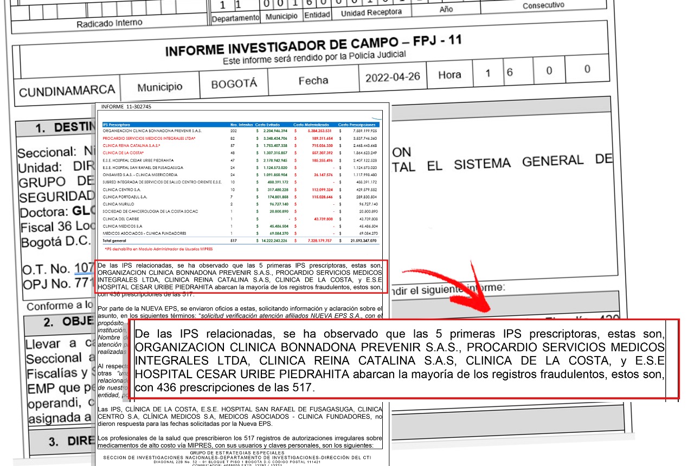The height and width of the screenshot is (466, 694).
Task: Select 'PROCARDIO SERVICIOS MEDICOS INTEGRALES LTDA*' table row
Action: pyautogui.click(x=240, y=139)
